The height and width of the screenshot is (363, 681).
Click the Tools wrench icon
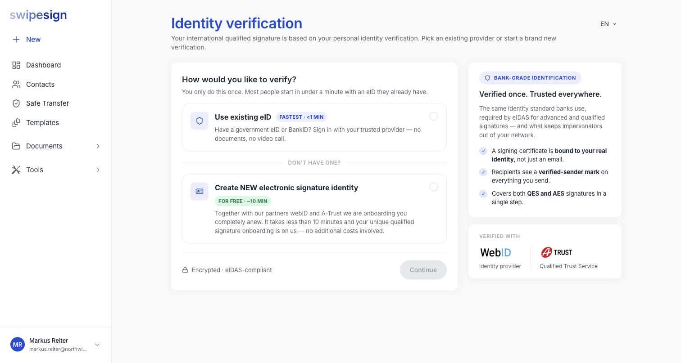coord(16,170)
